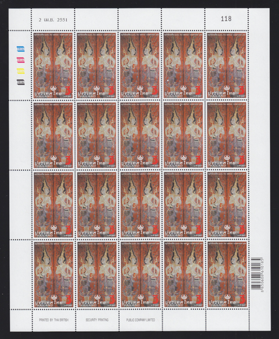
Task: Click the PRINTED BY THAI BRITISH text
Action: [54, 320]
